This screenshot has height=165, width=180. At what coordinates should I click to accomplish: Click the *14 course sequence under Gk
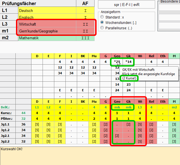click(x=128, y=62)
